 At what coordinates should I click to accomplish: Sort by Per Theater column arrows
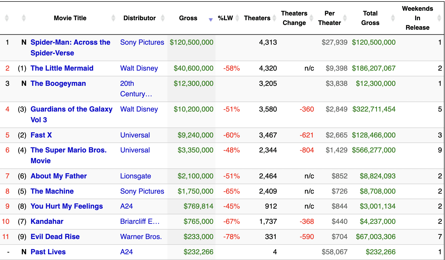[x=345, y=18]
